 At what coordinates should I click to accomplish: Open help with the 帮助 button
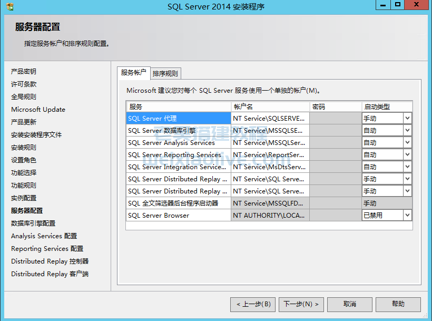[x=398, y=304]
